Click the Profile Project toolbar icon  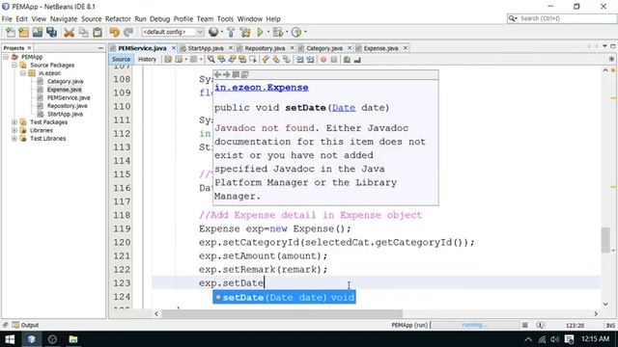click(x=296, y=32)
